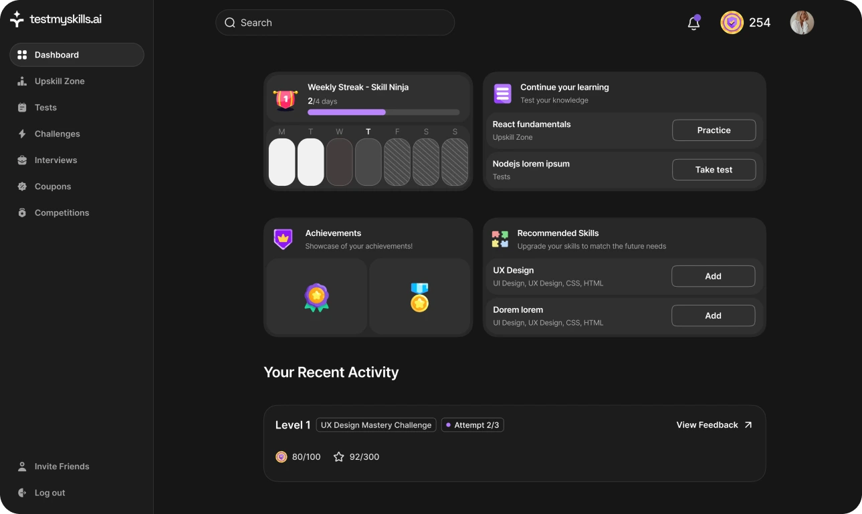Click the Continue your learning list icon

click(x=502, y=94)
